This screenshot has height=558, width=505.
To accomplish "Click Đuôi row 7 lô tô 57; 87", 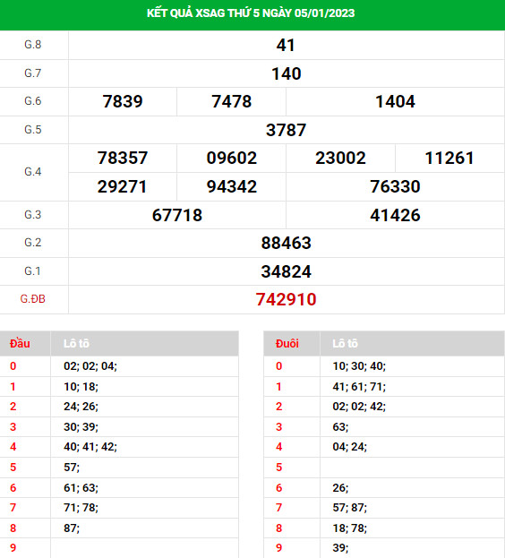I will [349, 508].
